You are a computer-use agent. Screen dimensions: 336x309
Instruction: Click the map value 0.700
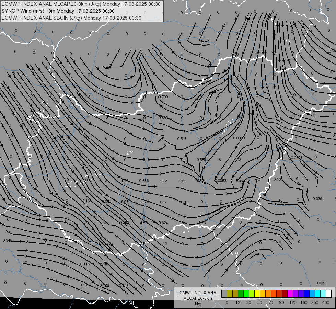(x=163, y=97)
